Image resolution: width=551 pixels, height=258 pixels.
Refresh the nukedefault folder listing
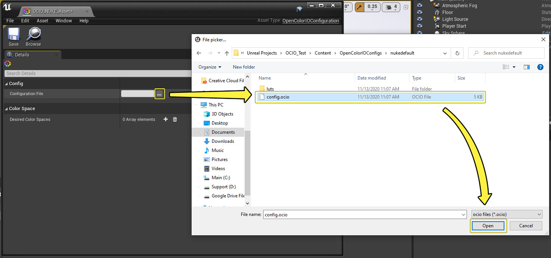(x=457, y=53)
